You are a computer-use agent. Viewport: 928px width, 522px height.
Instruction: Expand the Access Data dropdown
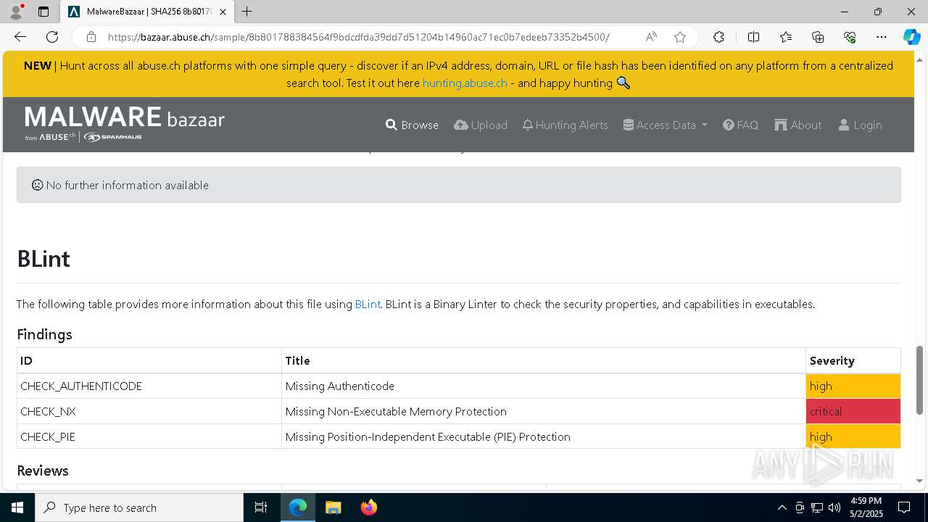click(666, 125)
